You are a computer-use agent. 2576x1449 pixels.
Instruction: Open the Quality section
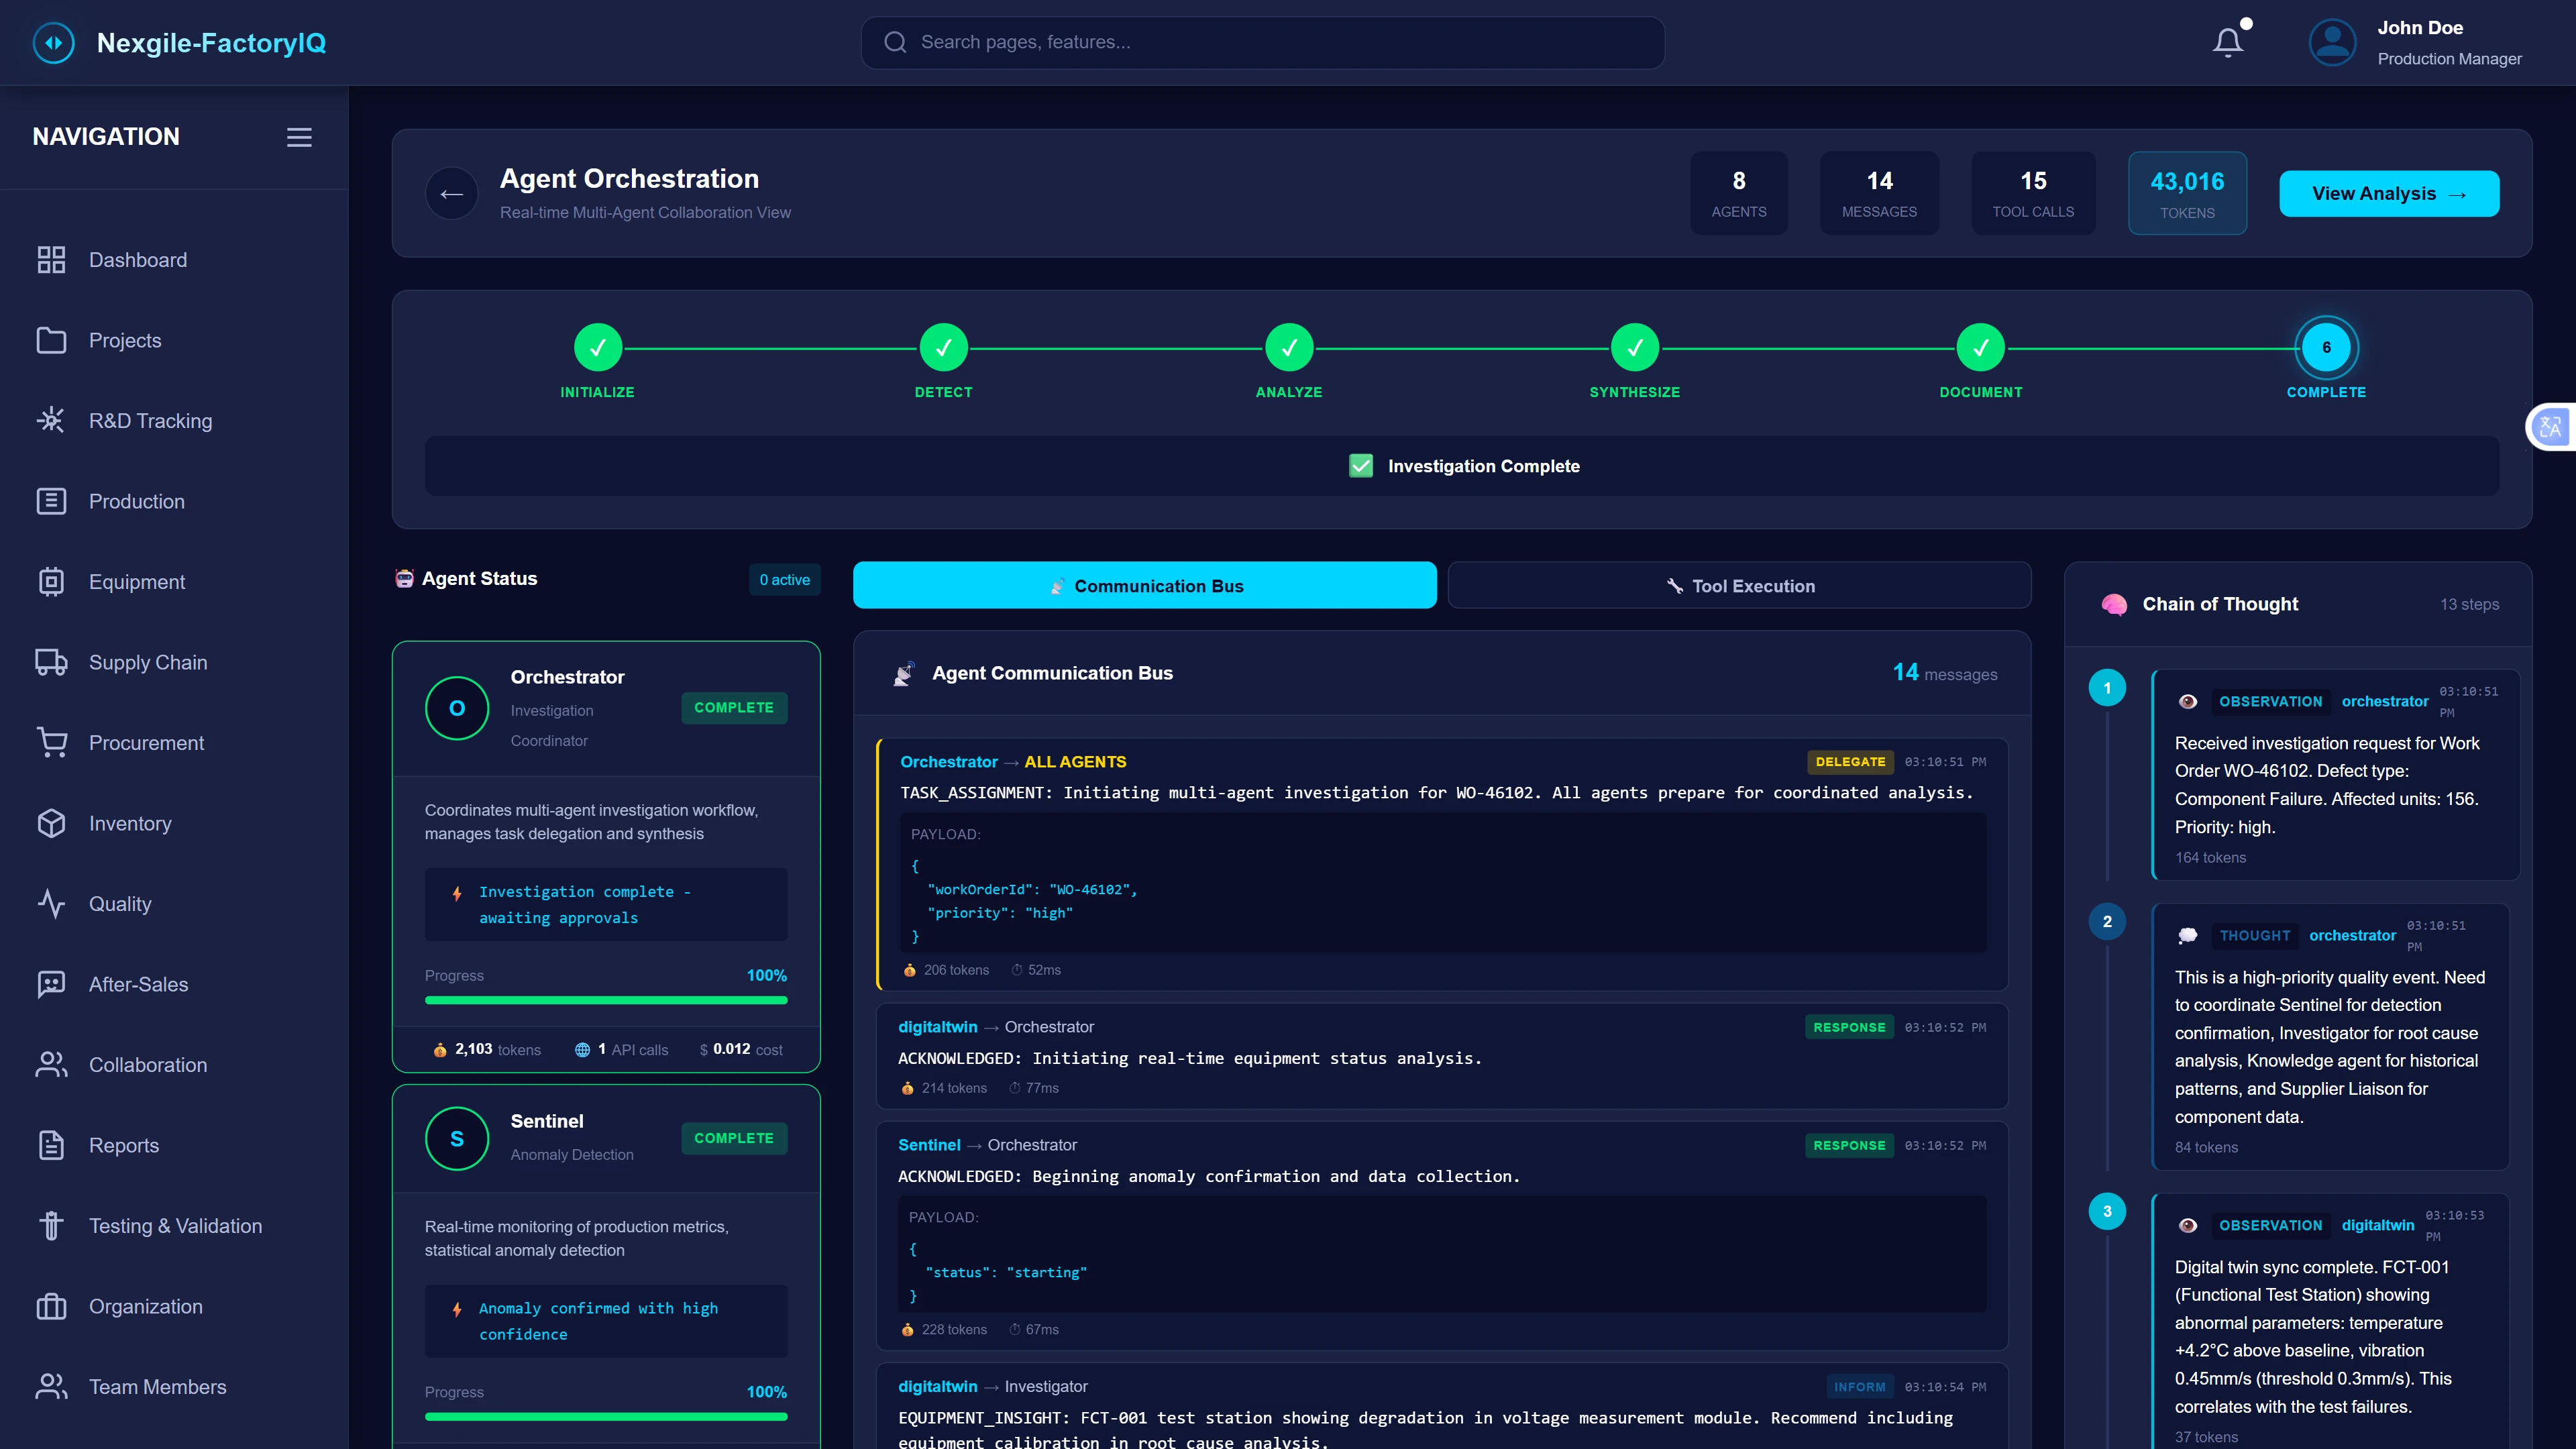[x=119, y=903]
